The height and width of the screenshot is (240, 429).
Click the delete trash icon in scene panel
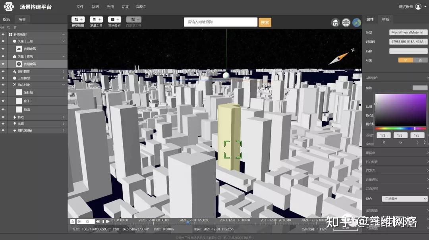point(15,27)
